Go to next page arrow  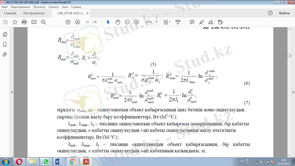(77, 22)
